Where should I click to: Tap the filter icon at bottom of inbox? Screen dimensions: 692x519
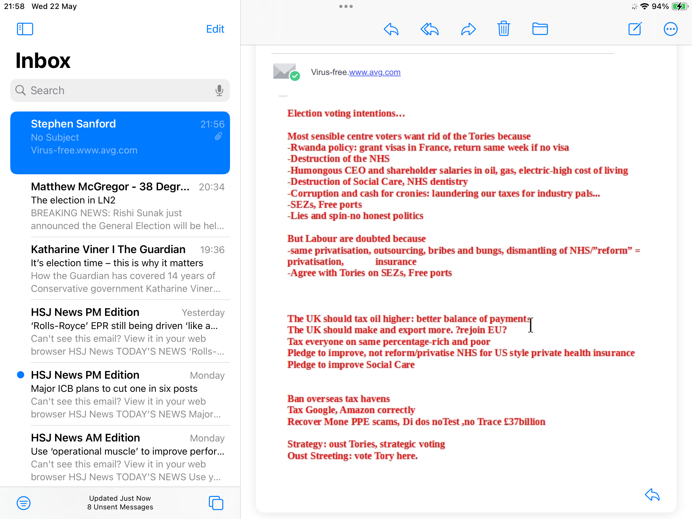(23, 503)
